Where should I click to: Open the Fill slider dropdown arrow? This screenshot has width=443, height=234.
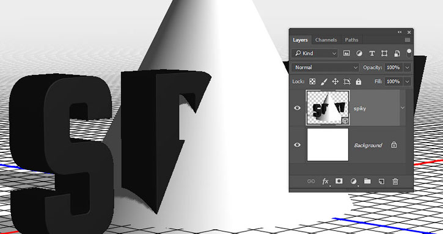[x=407, y=82]
